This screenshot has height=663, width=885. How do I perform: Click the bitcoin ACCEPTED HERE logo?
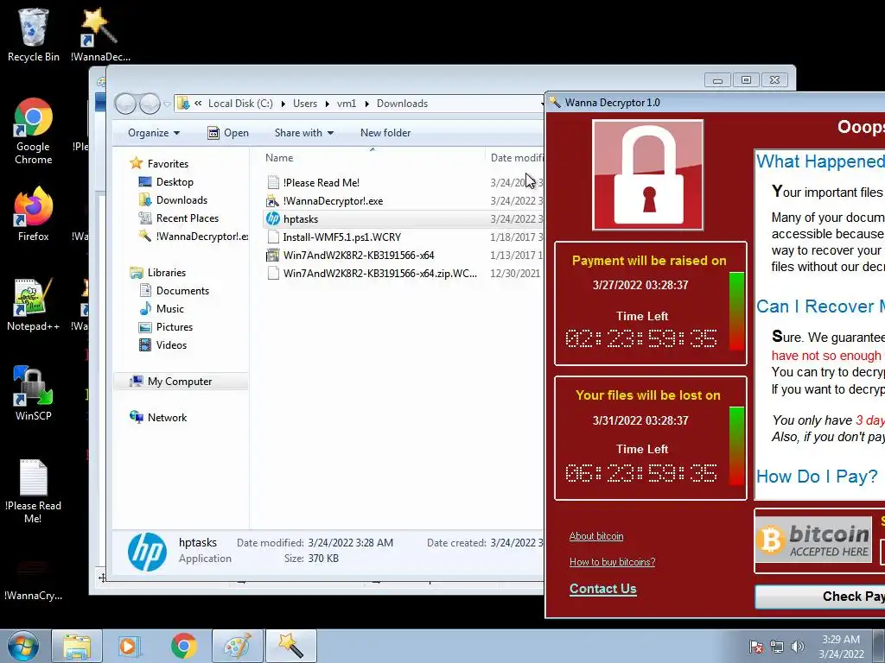813,540
